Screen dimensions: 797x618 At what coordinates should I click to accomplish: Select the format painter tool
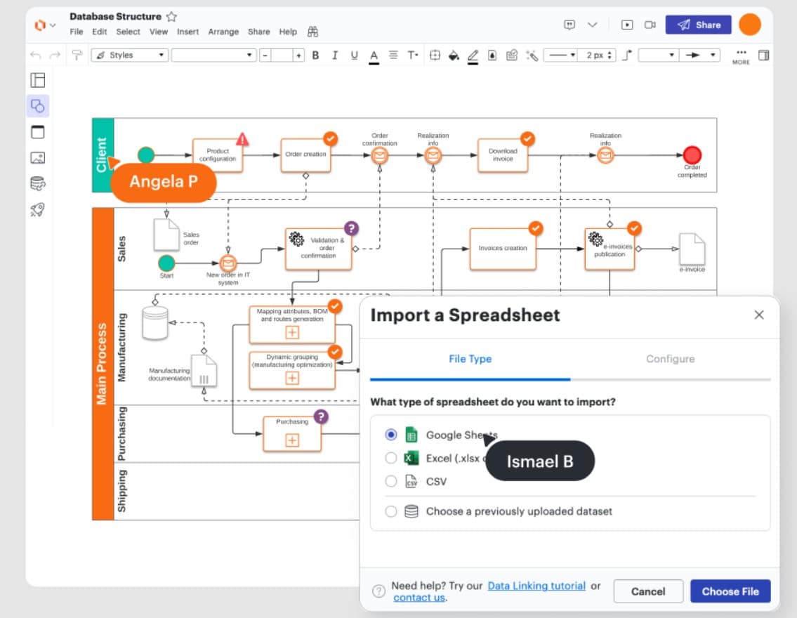(x=77, y=55)
